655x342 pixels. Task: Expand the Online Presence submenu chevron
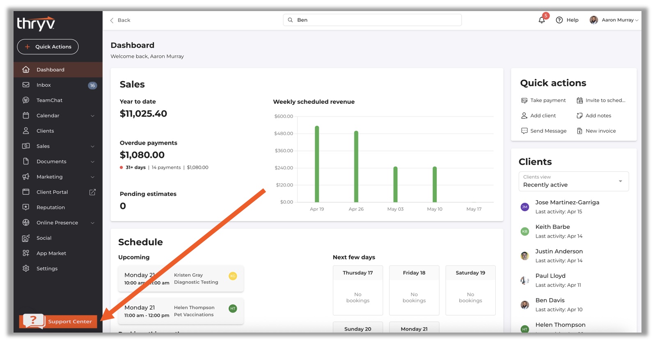coord(92,223)
